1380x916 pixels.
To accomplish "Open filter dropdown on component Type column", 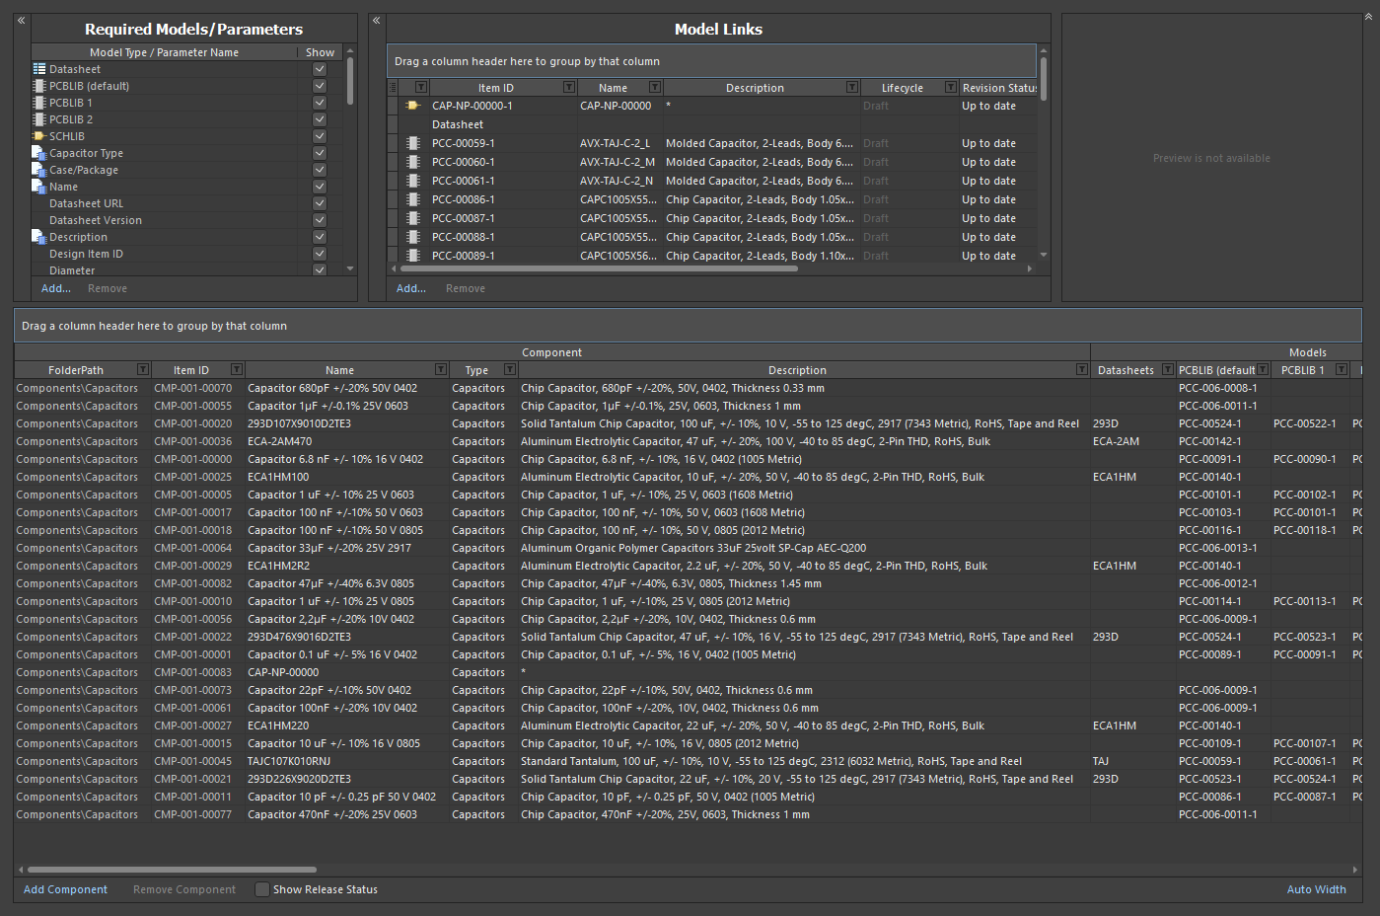I will click(x=510, y=370).
